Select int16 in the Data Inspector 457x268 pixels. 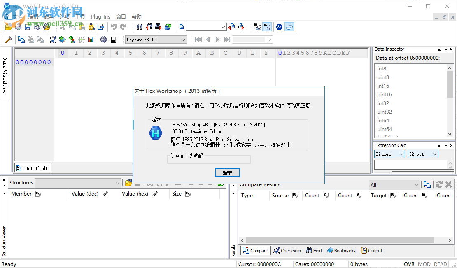[383, 86]
